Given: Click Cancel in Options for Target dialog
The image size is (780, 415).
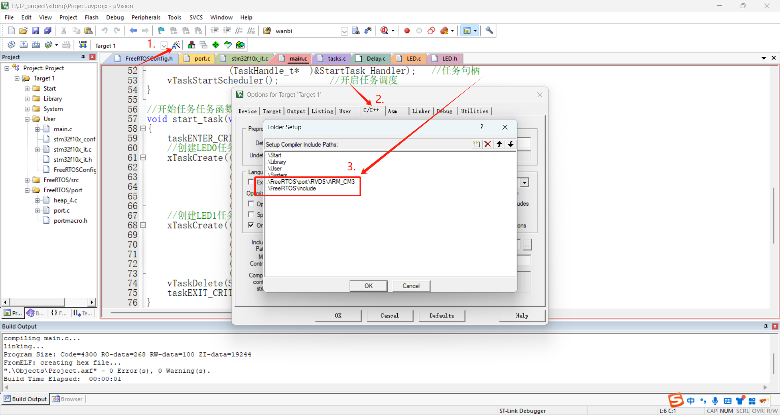Looking at the screenshot, I should [x=390, y=315].
